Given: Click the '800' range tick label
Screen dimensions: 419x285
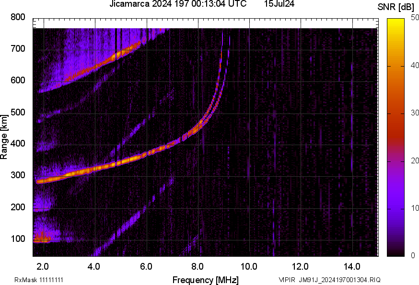Looking at the screenshot, I should [x=18, y=17].
